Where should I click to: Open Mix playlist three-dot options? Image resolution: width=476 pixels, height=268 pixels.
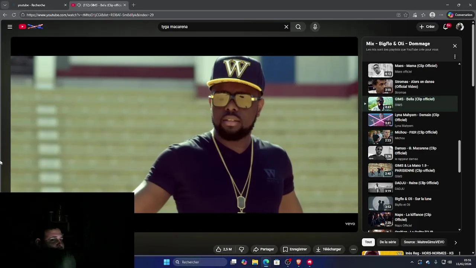pyautogui.click(x=455, y=57)
